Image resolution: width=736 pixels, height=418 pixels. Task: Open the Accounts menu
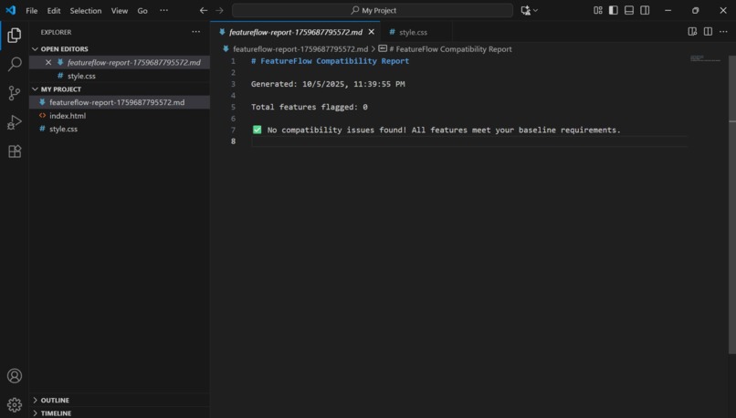pyautogui.click(x=14, y=376)
